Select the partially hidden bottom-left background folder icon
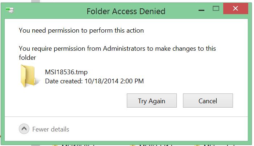254x146 pixels. tap(55, 145)
